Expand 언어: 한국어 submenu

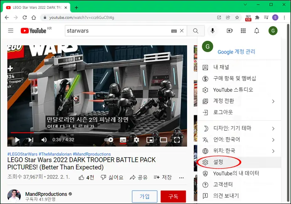coord(239,140)
